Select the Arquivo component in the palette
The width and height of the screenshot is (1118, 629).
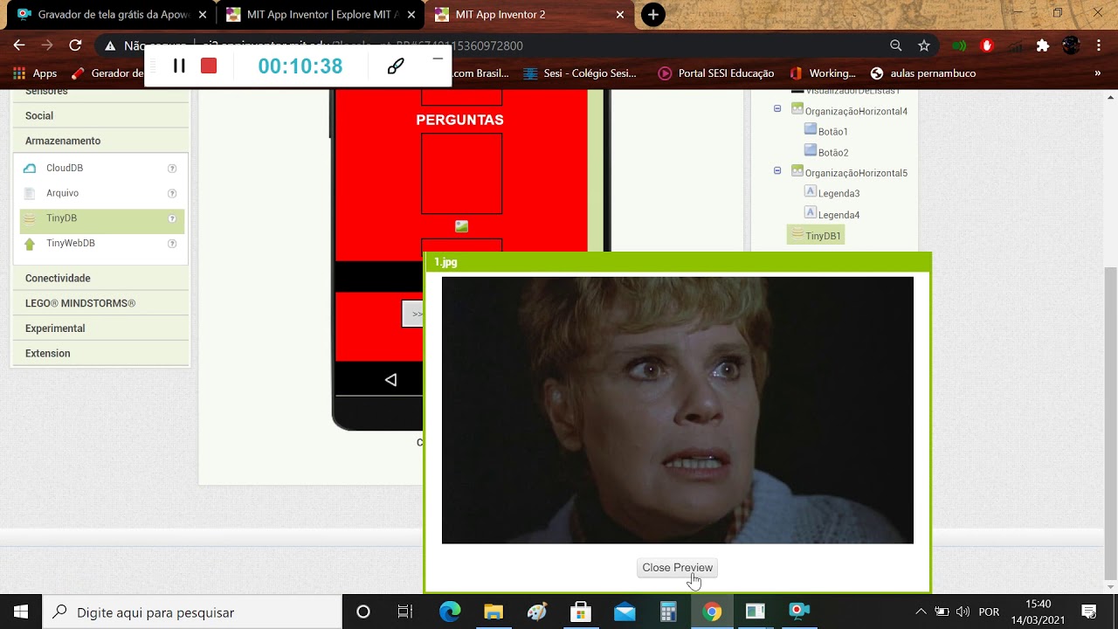pos(62,193)
